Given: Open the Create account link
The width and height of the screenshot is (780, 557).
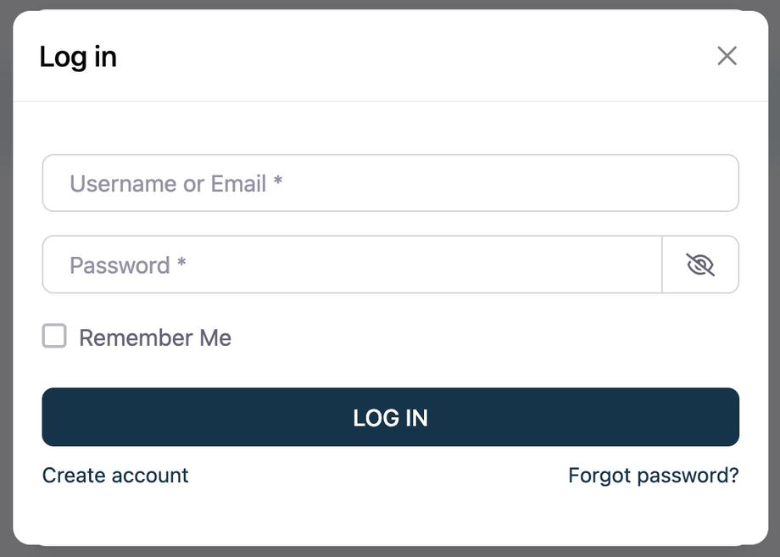Looking at the screenshot, I should (x=115, y=476).
